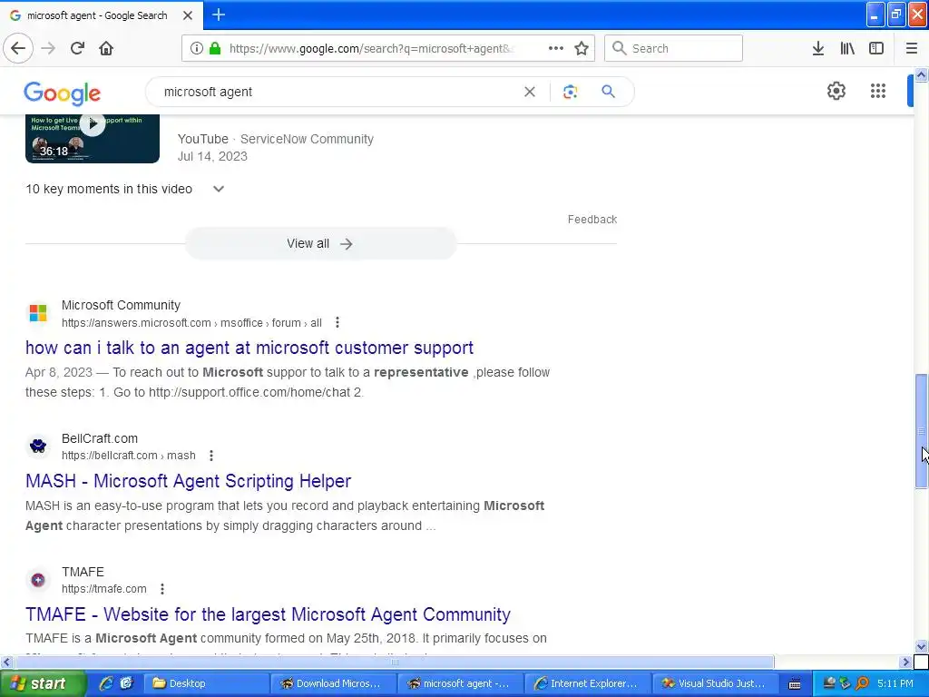The width and height of the screenshot is (929, 697).
Task: Click the system tray clock 5:11 PM
Action: [895, 683]
